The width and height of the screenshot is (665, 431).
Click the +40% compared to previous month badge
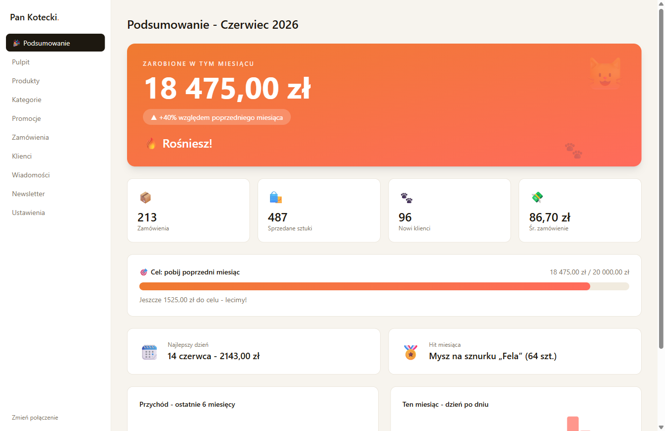(217, 117)
